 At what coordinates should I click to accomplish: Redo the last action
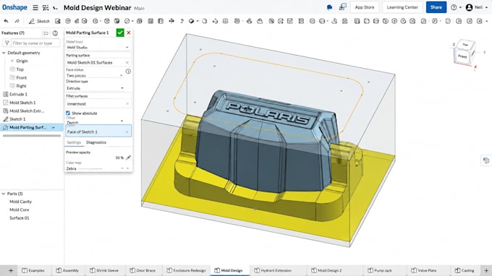pos(17,21)
